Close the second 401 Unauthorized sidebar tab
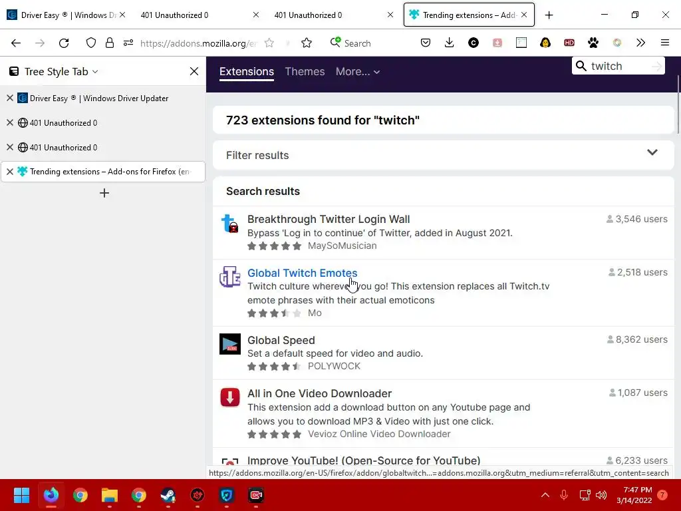 click(x=10, y=147)
